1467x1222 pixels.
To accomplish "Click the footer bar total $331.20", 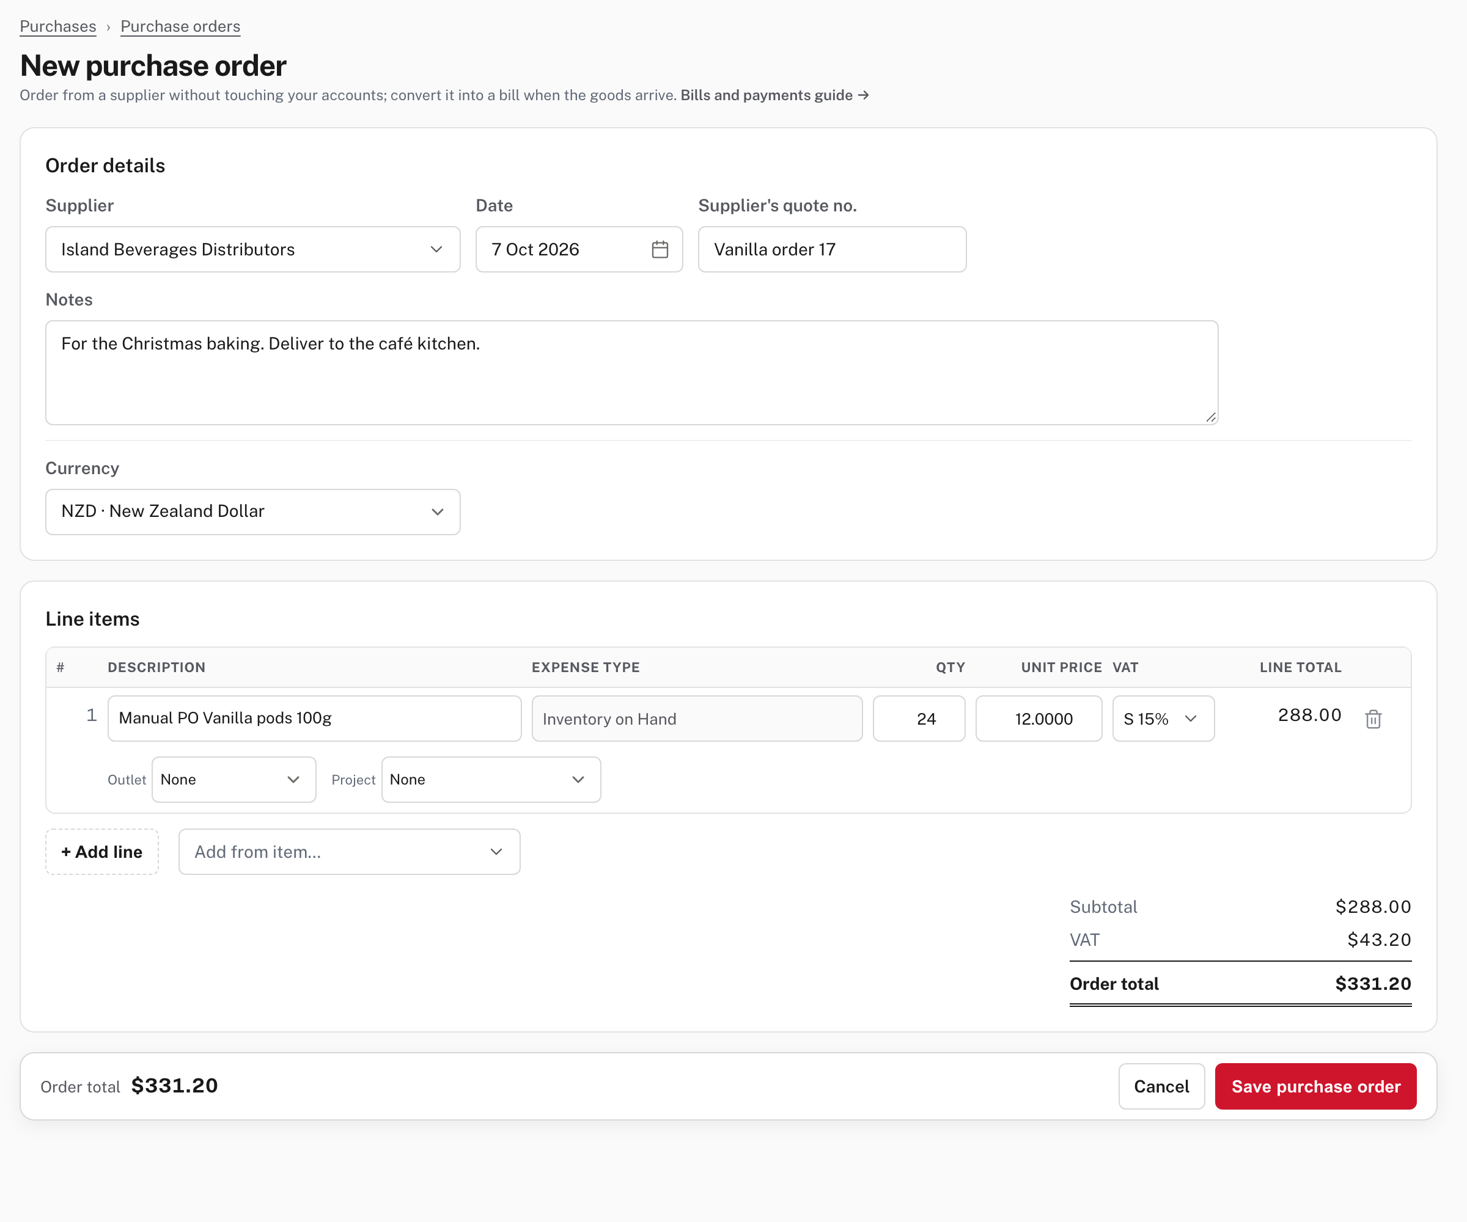I will coord(175,1086).
